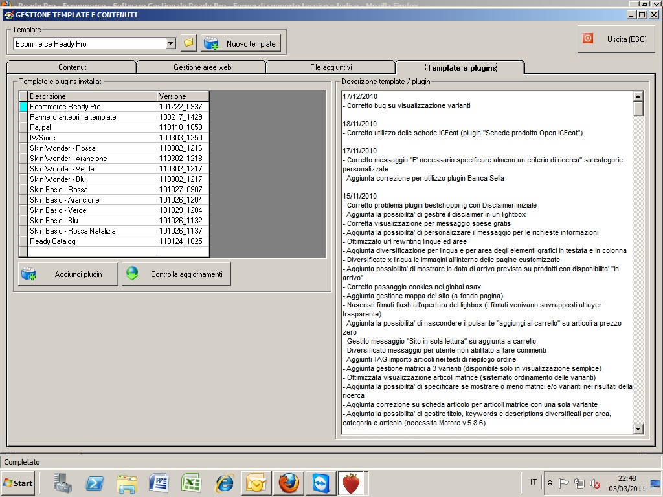Click version cell 110110_1058

(183, 127)
